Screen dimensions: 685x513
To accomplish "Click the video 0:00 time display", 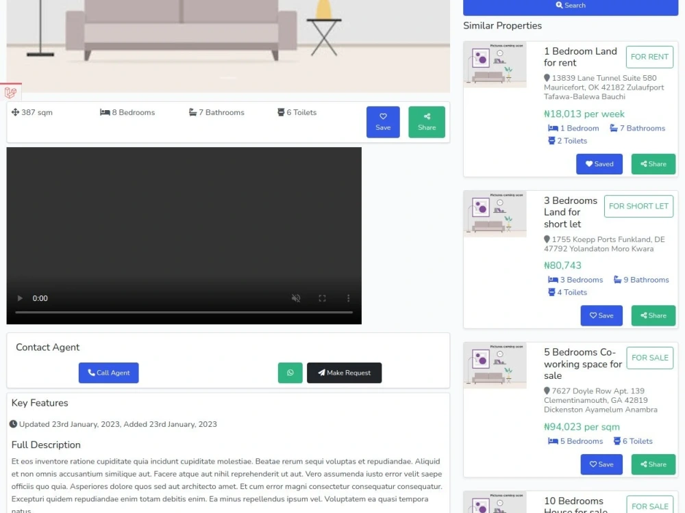I will tap(40, 298).
